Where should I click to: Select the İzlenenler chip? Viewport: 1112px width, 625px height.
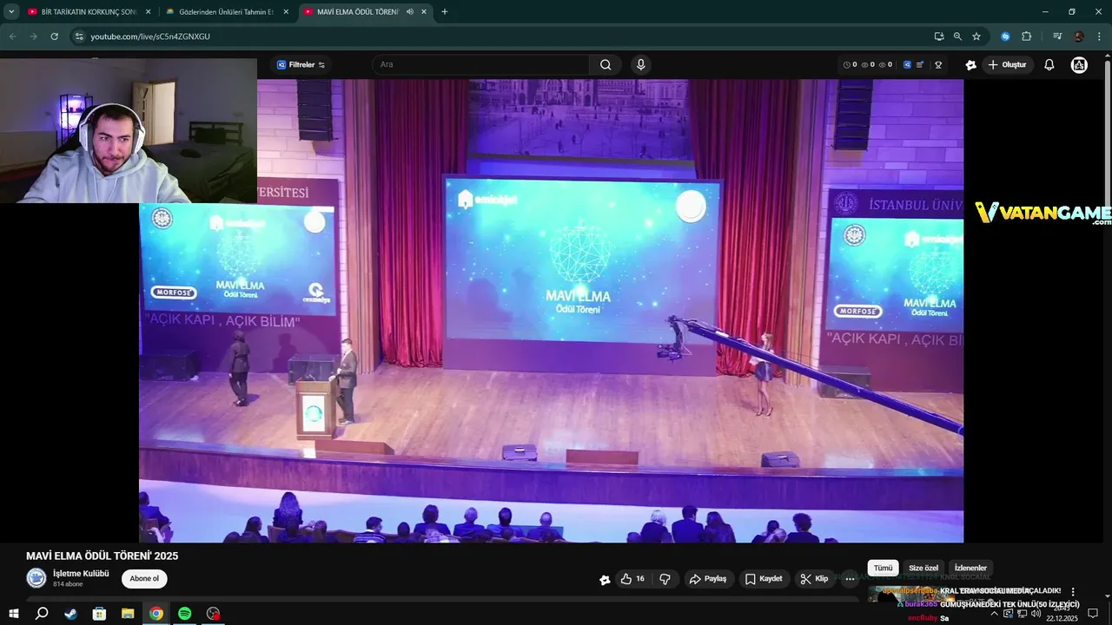(970, 569)
